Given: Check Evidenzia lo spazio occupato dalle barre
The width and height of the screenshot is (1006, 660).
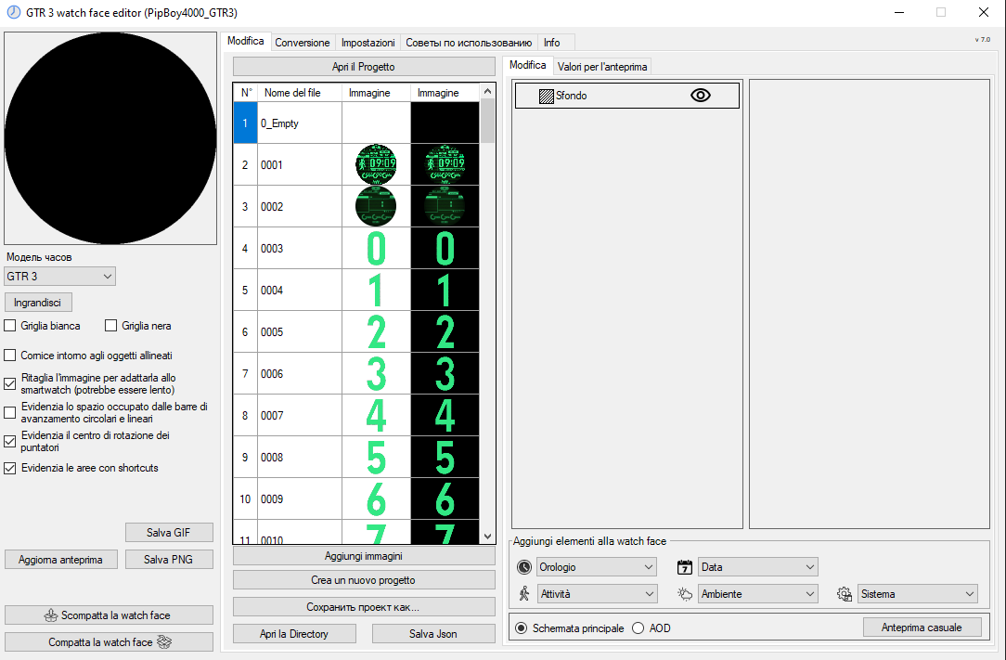Looking at the screenshot, I should [x=9, y=412].
